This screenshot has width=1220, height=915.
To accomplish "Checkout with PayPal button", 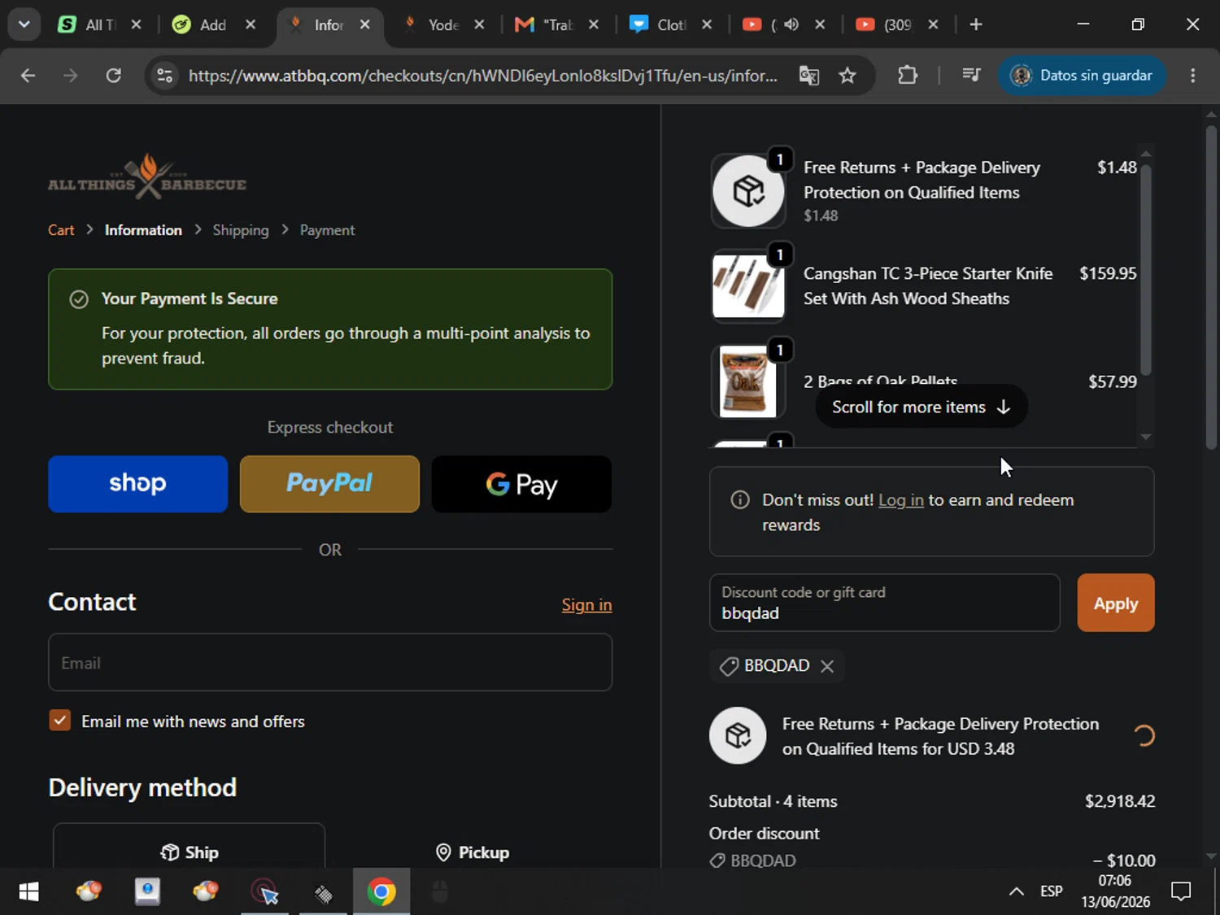I will pos(329,484).
